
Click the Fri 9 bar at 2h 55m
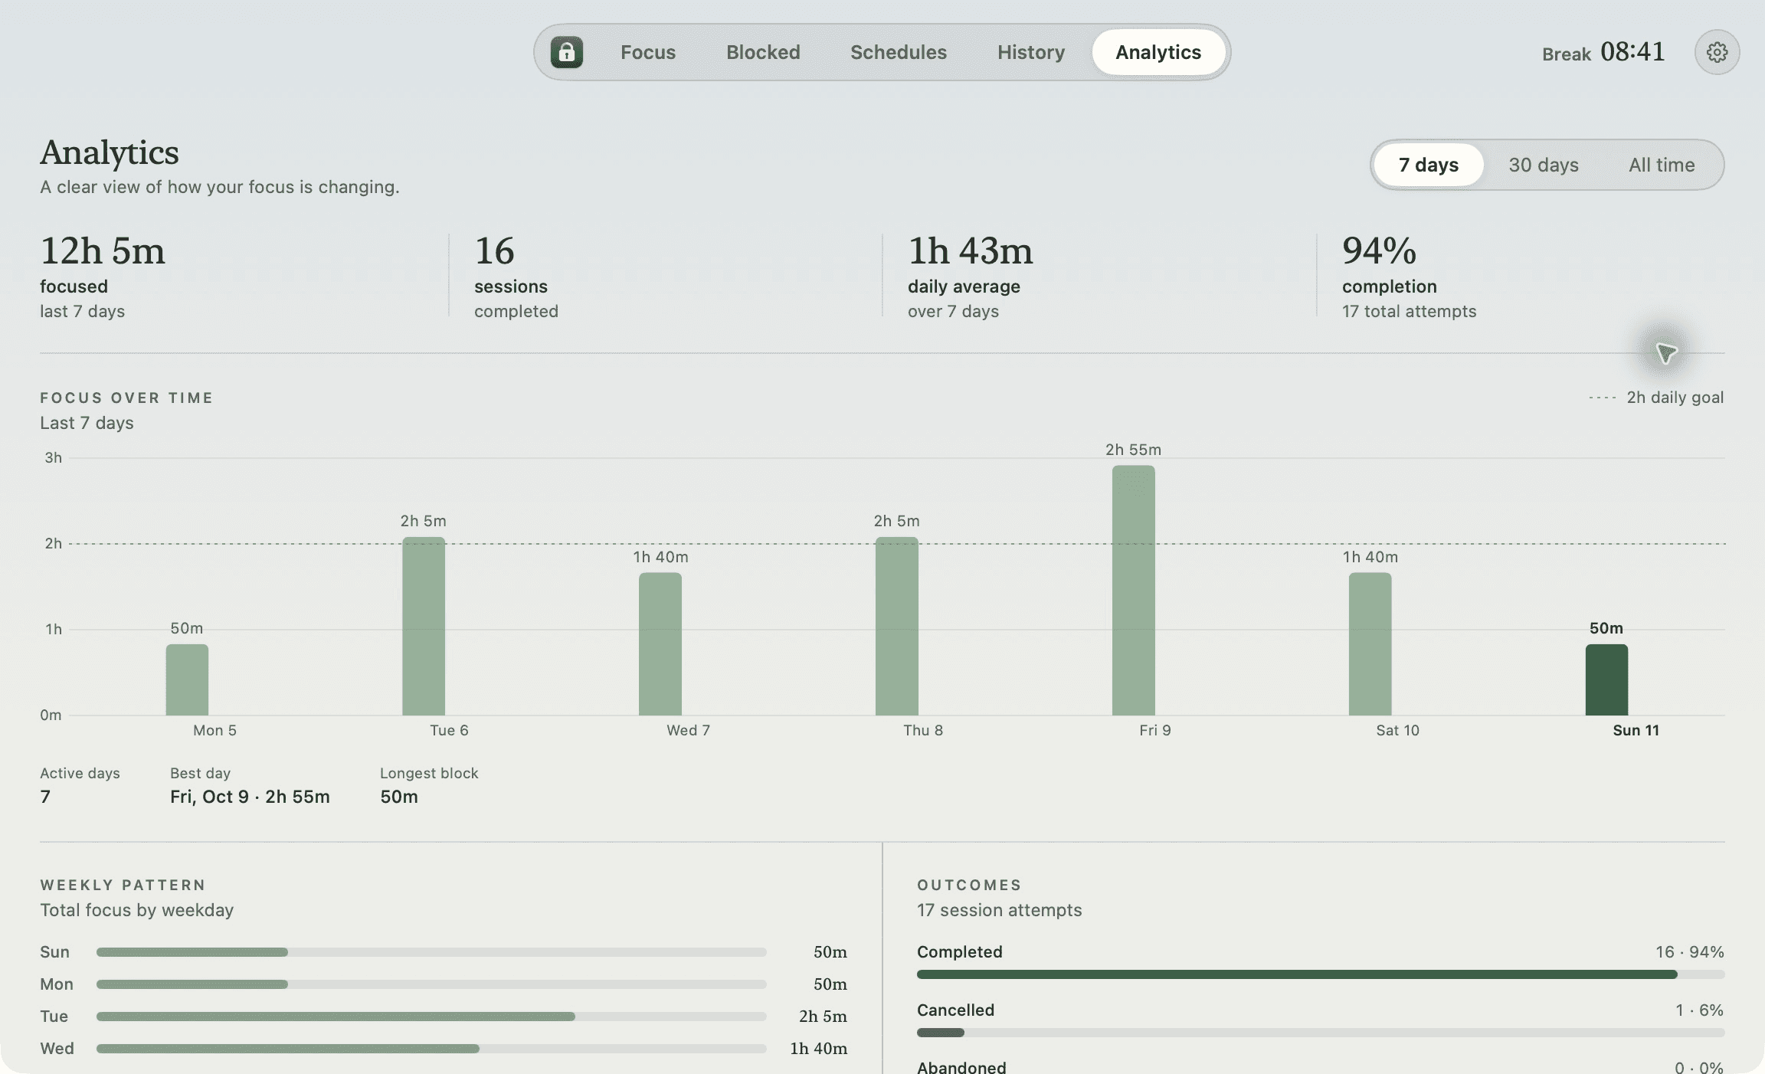click(x=1134, y=590)
